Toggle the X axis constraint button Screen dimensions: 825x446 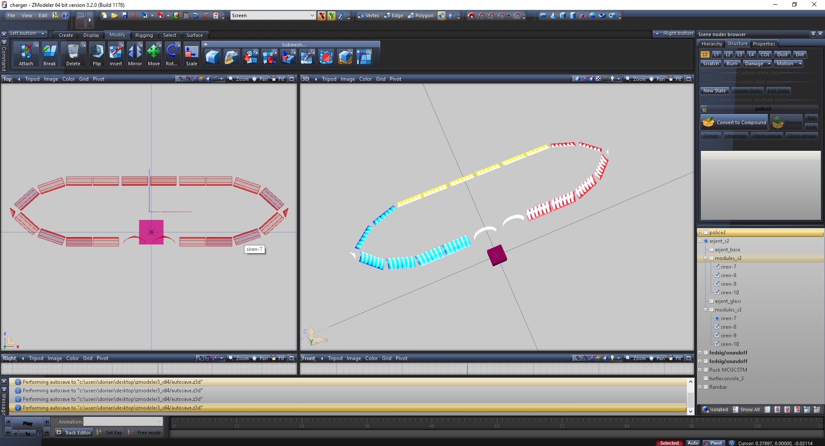point(321,16)
